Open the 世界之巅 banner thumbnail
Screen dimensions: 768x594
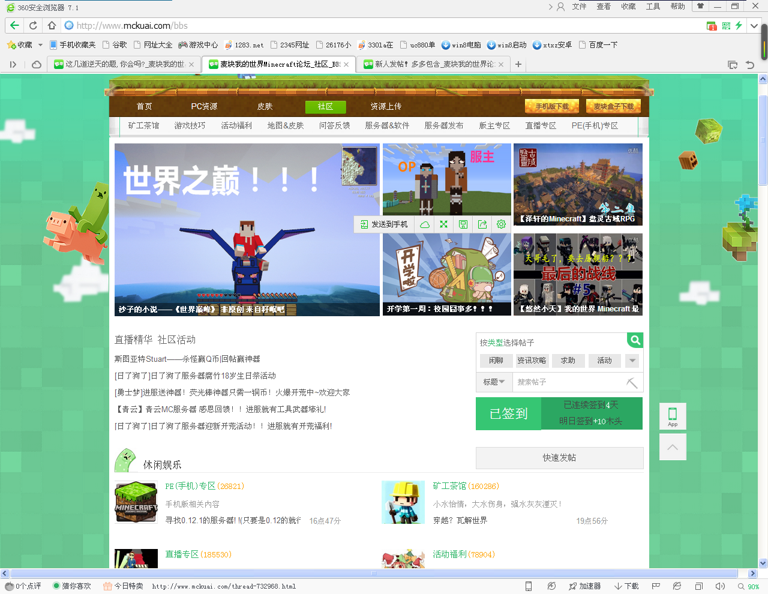(247, 230)
